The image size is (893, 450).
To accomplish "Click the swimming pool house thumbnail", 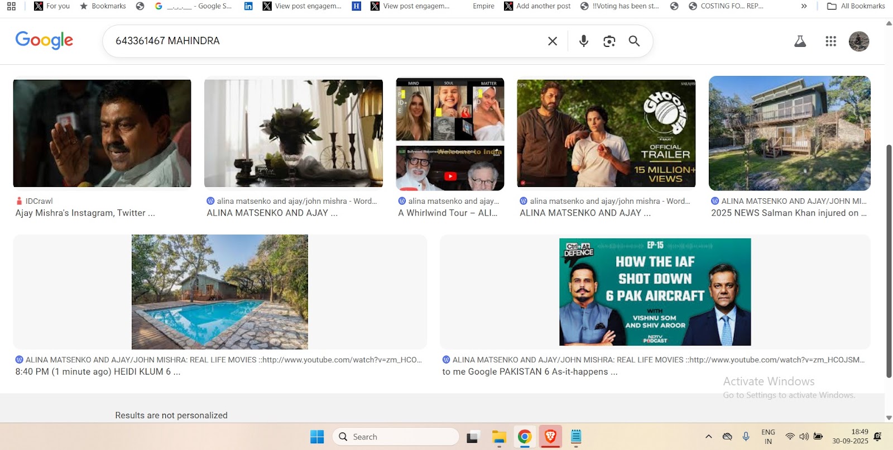I will pos(219,291).
